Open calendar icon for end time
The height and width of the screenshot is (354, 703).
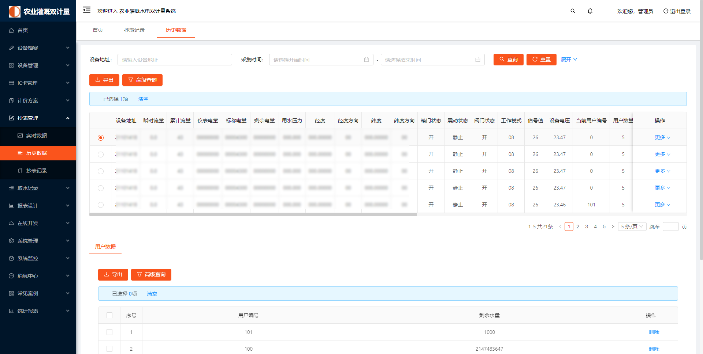click(x=478, y=60)
